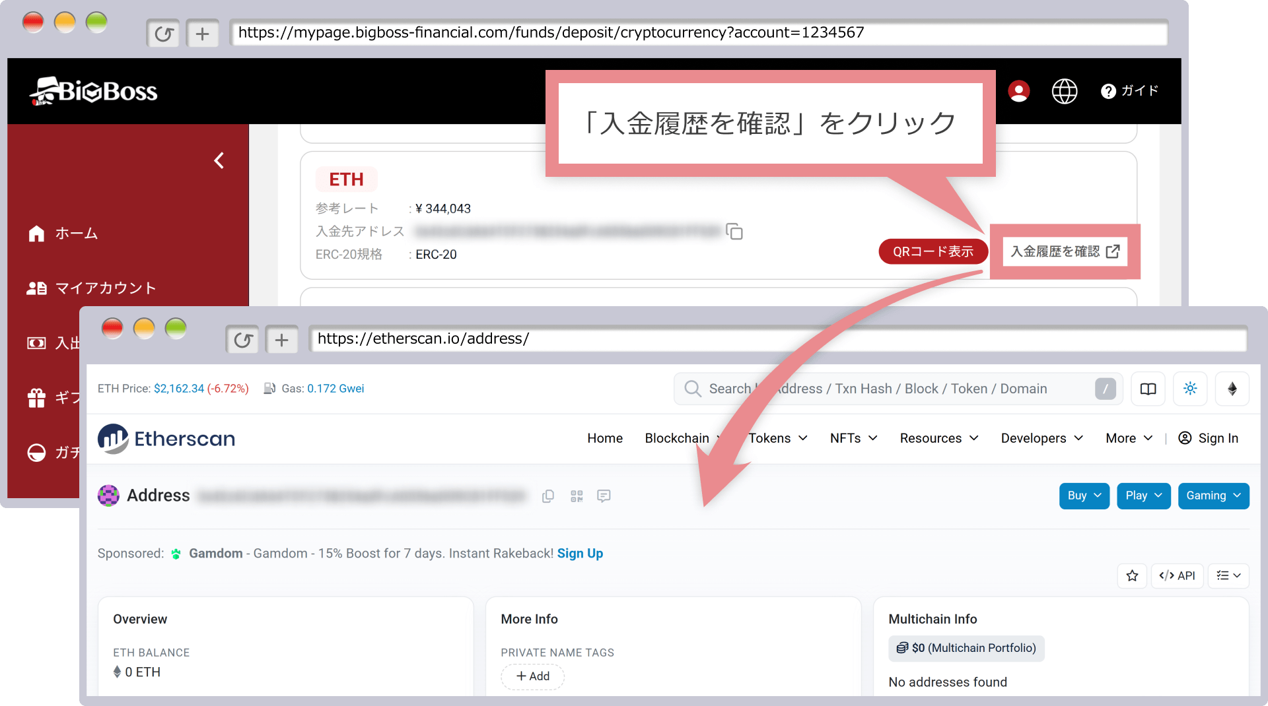Viewport: 1268px width, 706px height.
Task: Open the BigBoss user profile icon
Action: point(1018,91)
